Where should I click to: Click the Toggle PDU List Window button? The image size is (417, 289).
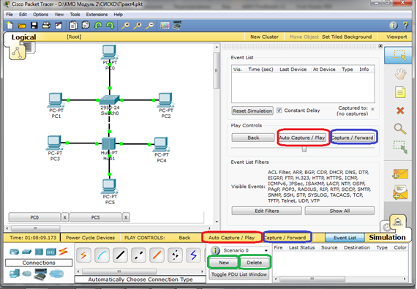point(239,274)
